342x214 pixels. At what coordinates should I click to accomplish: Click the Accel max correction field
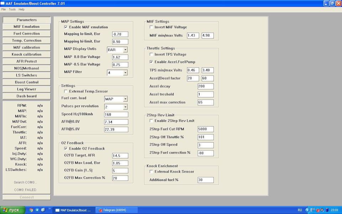pos(206,102)
